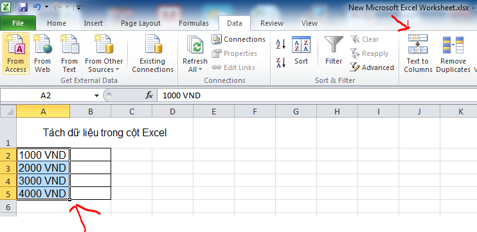The height and width of the screenshot is (232, 477).
Task: Click the Refresh All icon
Action: tap(195, 46)
